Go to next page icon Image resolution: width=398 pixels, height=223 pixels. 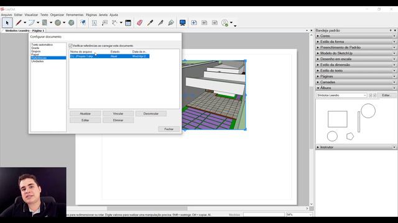click(215, 23)
